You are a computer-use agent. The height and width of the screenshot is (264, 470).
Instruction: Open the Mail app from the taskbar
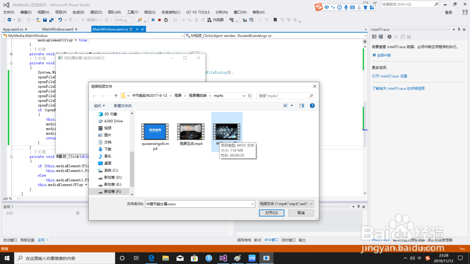coord(180,258)
